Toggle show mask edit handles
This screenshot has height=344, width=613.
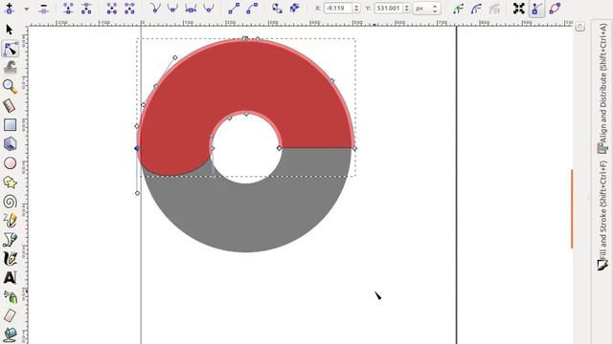click(476, 9)
